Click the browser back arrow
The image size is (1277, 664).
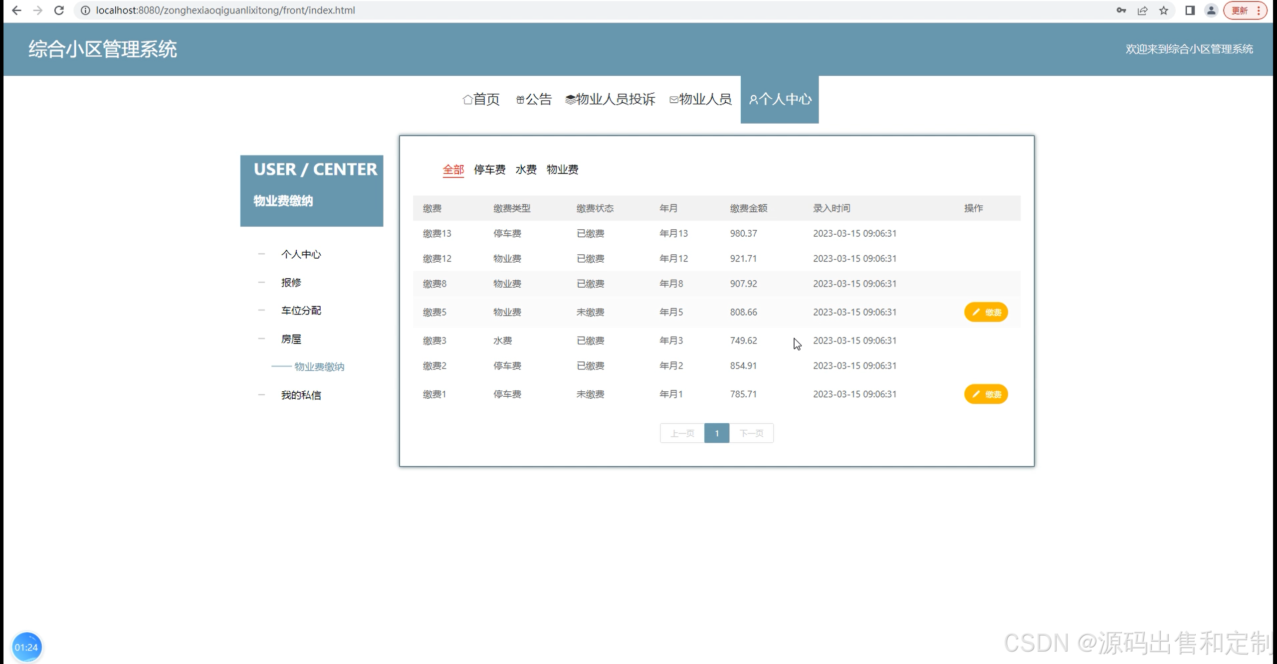pos(16,10)
